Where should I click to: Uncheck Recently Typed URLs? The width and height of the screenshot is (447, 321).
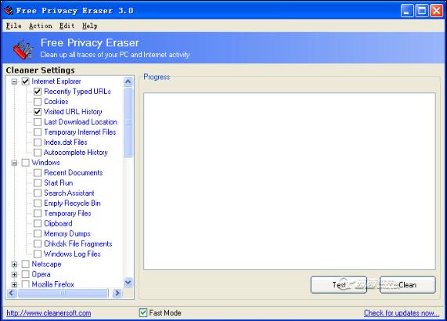coord(38,92)
